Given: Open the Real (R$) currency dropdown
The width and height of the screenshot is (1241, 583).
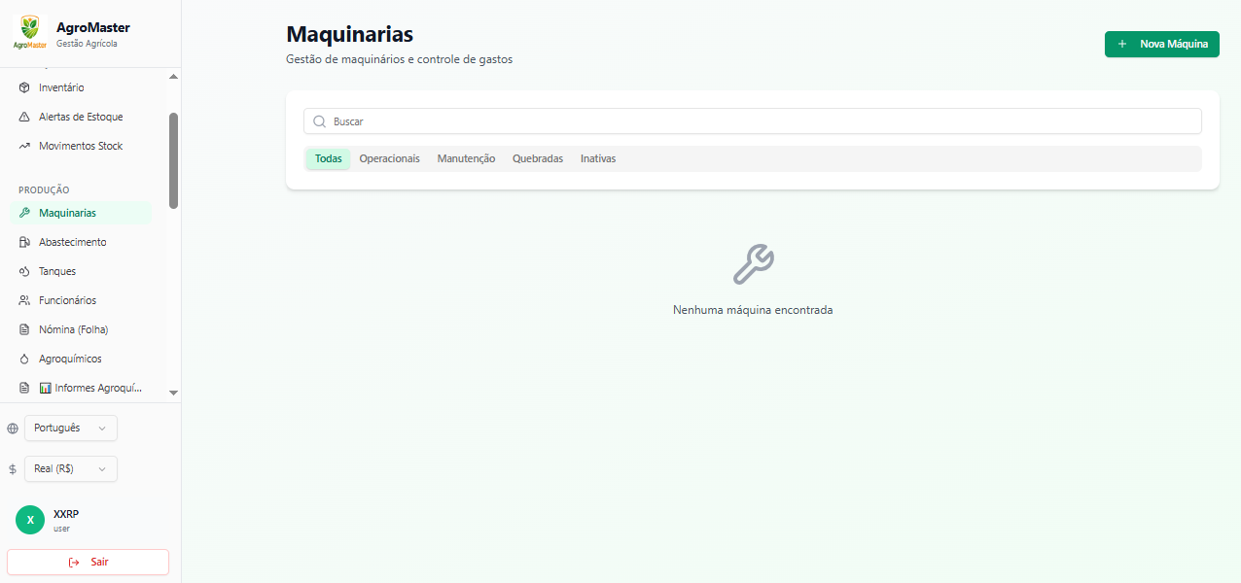Looking at the screenshot, I should pyautogui.click(x=71, y=468).
